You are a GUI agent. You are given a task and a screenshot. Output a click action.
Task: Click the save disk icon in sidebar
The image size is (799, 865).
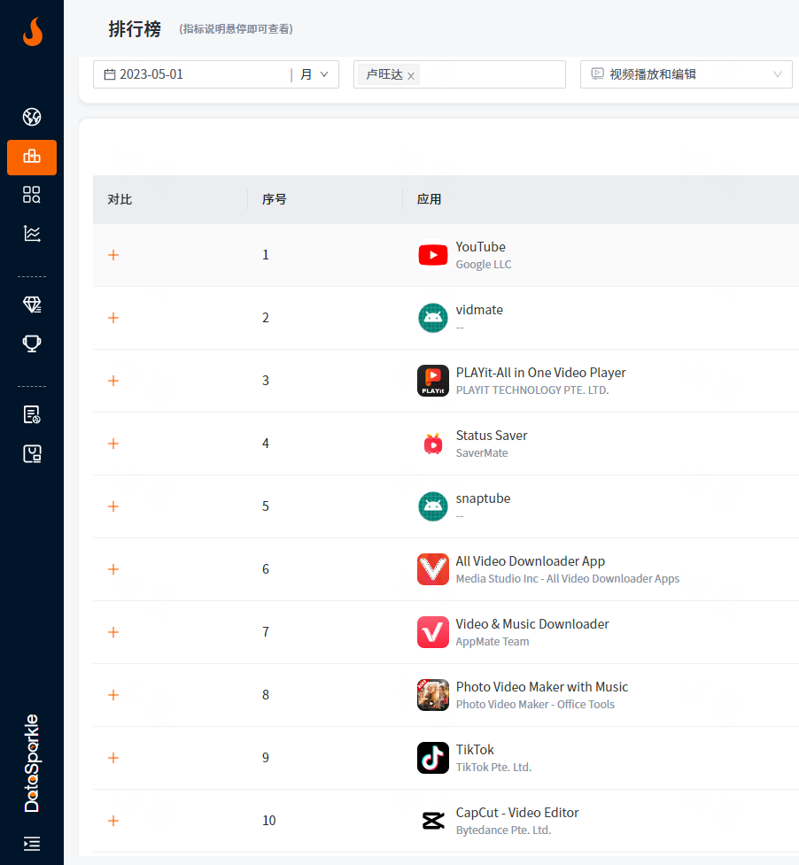[32, 454]
